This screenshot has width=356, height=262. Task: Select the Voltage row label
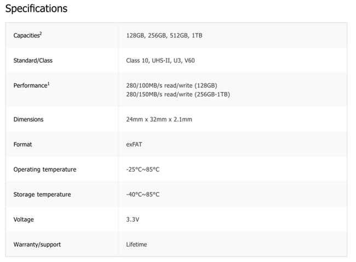24,219
